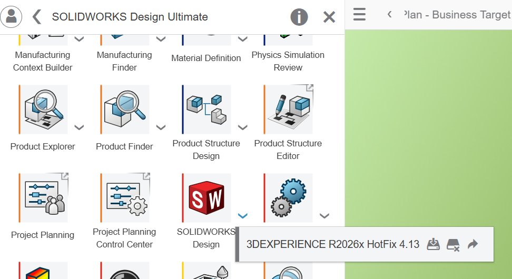
Task: Expand the Product Explorer chevron
Action: pos(79,127)
